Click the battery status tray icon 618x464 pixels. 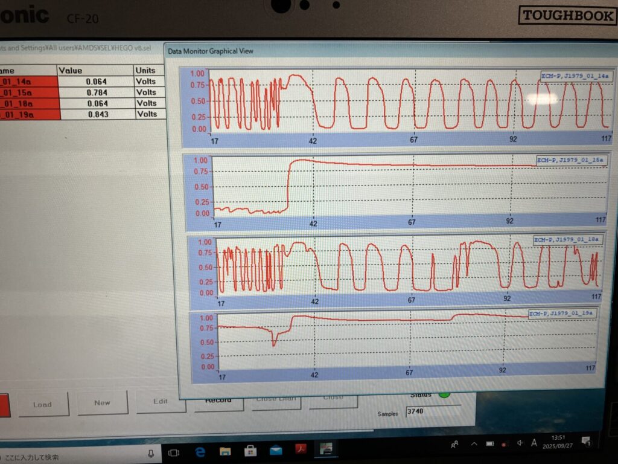490,445
